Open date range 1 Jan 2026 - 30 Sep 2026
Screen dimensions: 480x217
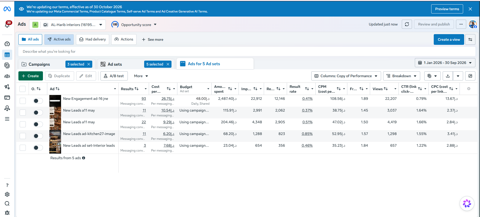pos(445,63)
